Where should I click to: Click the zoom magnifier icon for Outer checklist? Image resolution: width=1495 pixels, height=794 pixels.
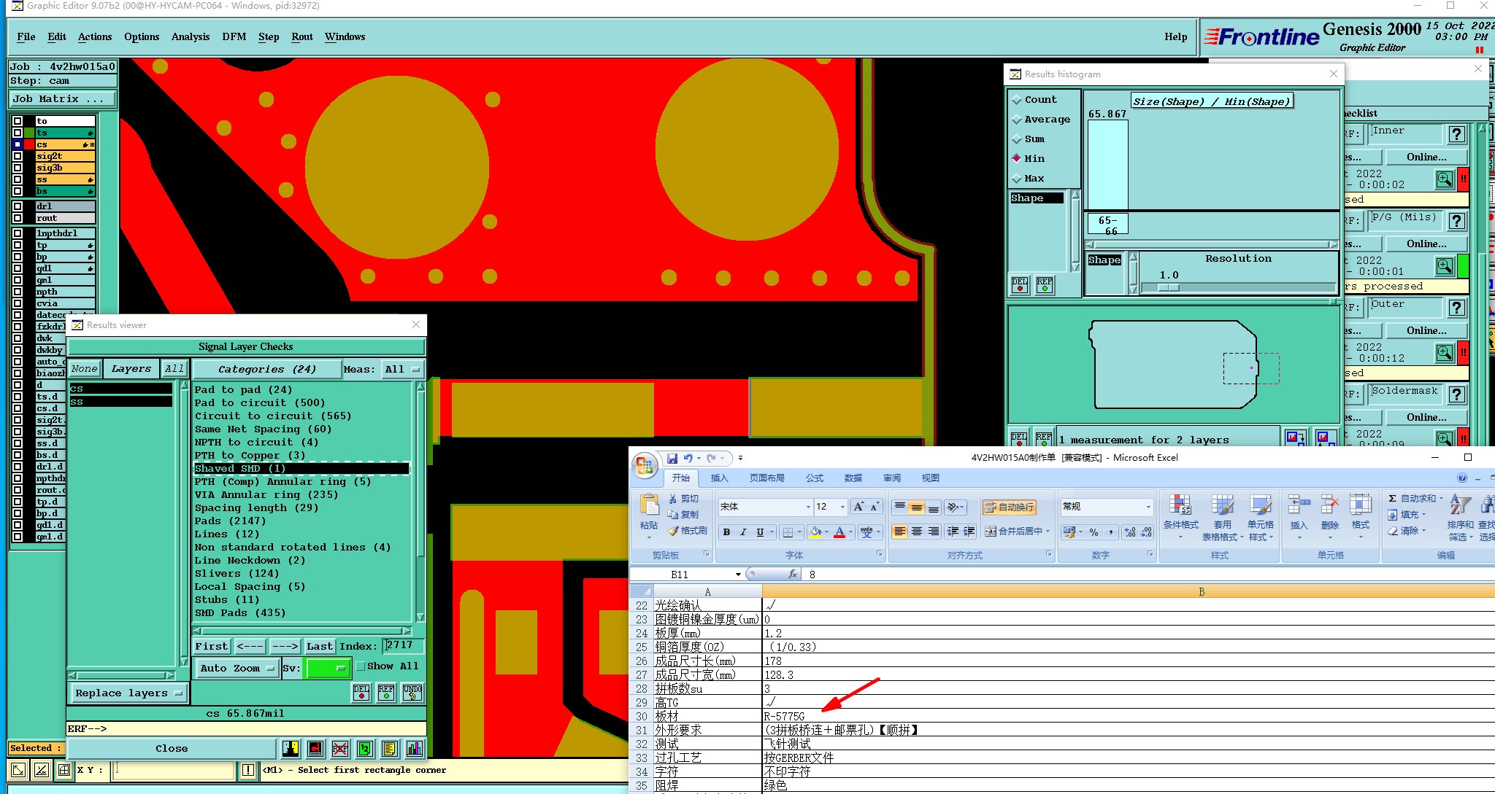pyautogui.click(x=1444, y=354)
